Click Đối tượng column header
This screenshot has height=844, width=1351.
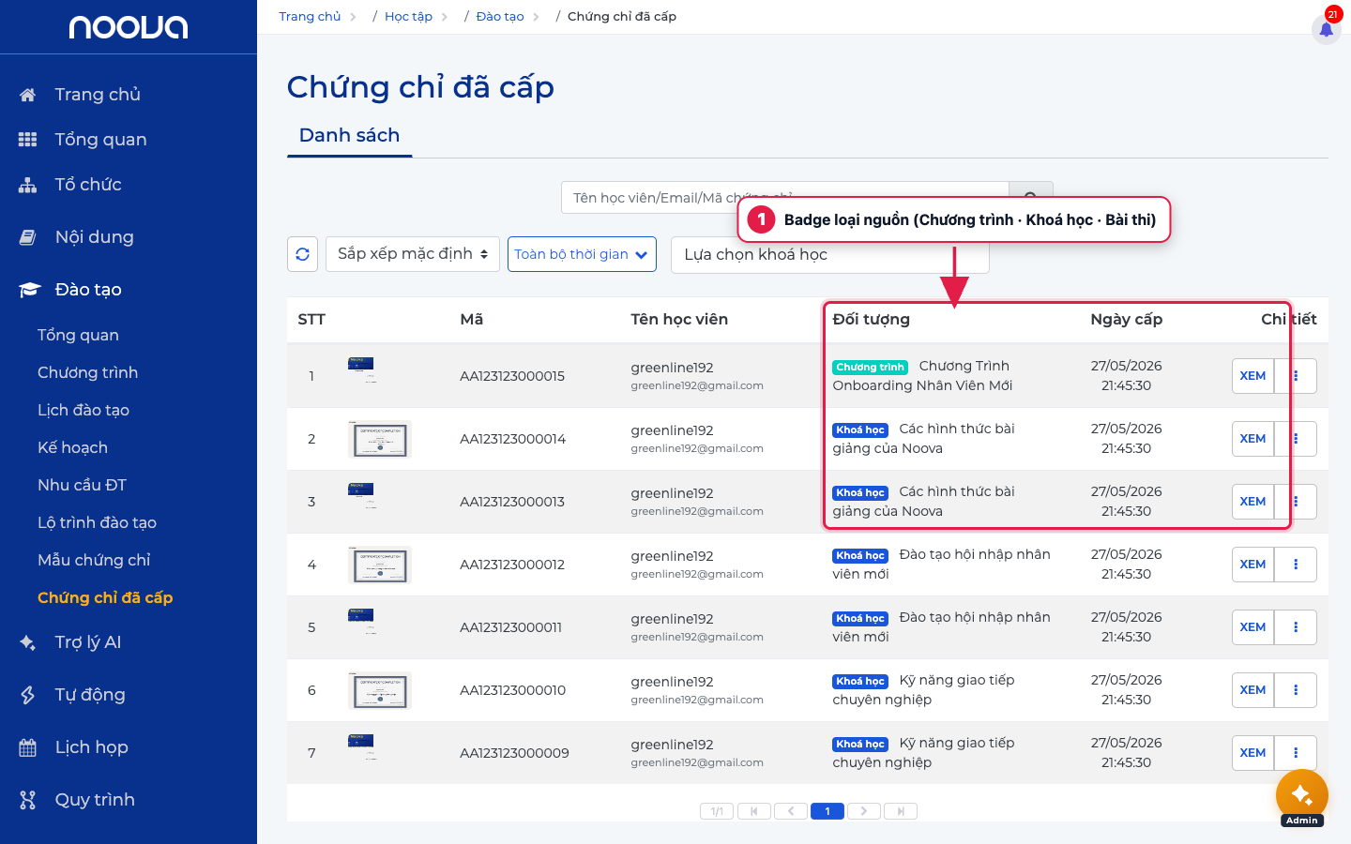coord(872,320)
